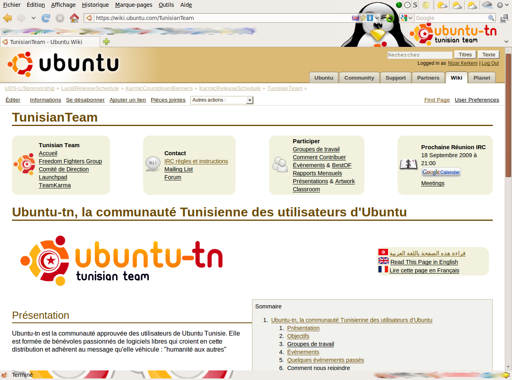The image size is (512, 380).
Task: Click the Hi! speech bubble Contact icon
Action: (x=153, y=164)
